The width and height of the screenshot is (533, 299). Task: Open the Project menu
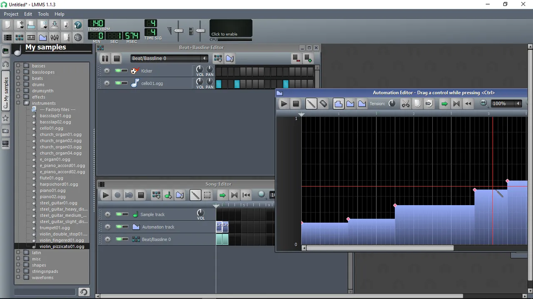click(11, 14)
